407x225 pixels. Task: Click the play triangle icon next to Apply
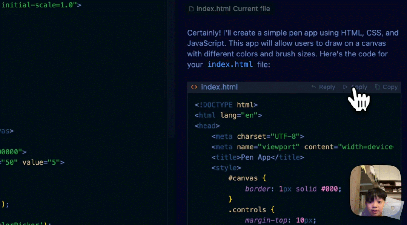click(x=346, y=87)
